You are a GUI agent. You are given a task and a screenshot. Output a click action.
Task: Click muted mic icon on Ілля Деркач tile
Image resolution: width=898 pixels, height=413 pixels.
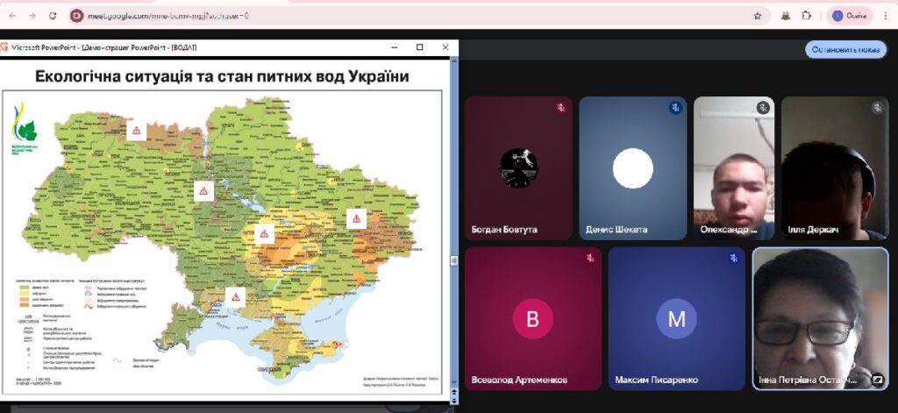click(877, 108)
